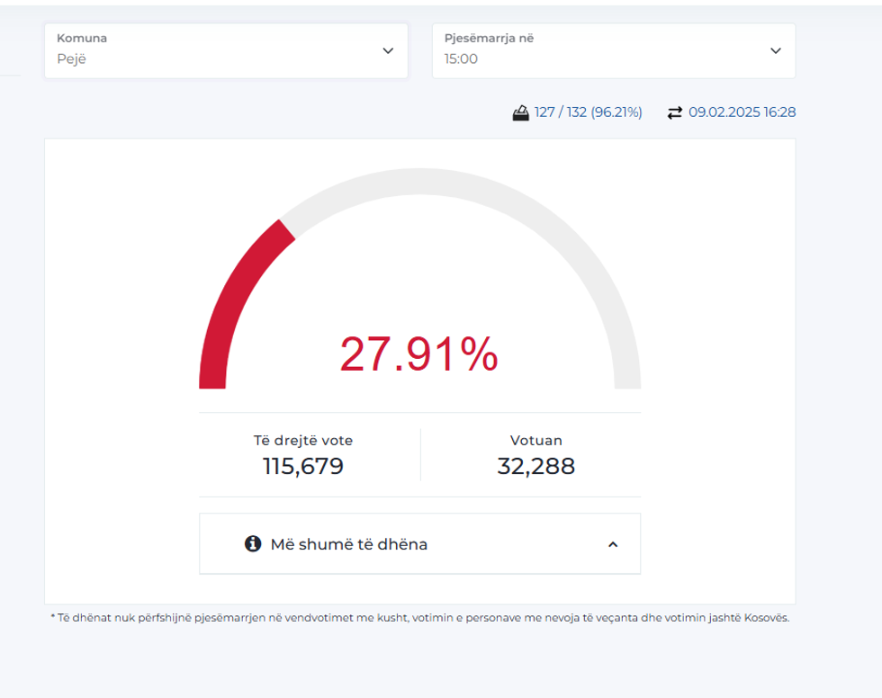Open the Pjesëmarrja në dropdown arrow

coord(776,50)
